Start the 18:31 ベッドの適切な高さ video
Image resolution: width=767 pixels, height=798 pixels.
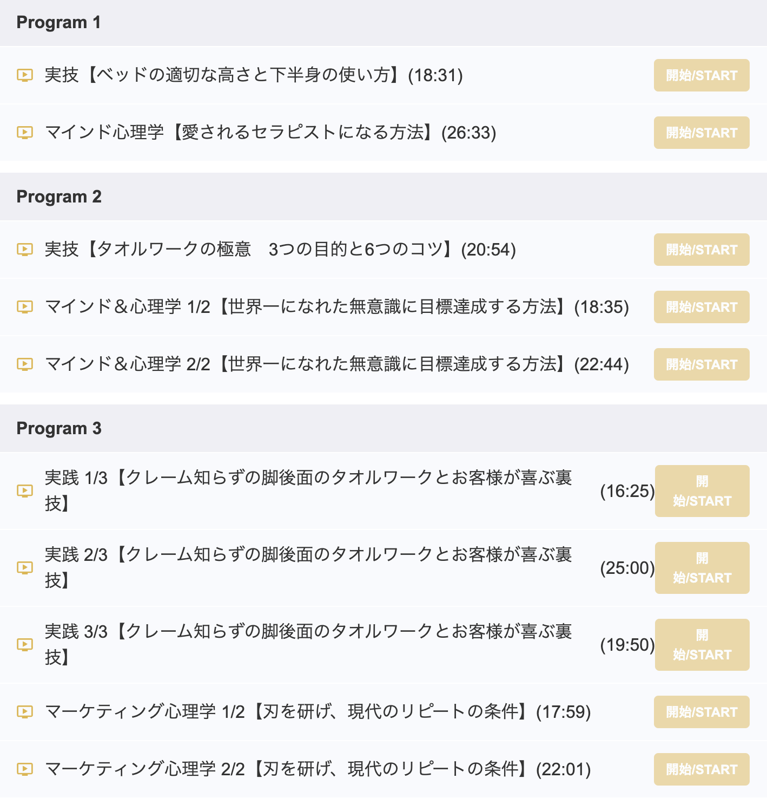coord(702,75)
